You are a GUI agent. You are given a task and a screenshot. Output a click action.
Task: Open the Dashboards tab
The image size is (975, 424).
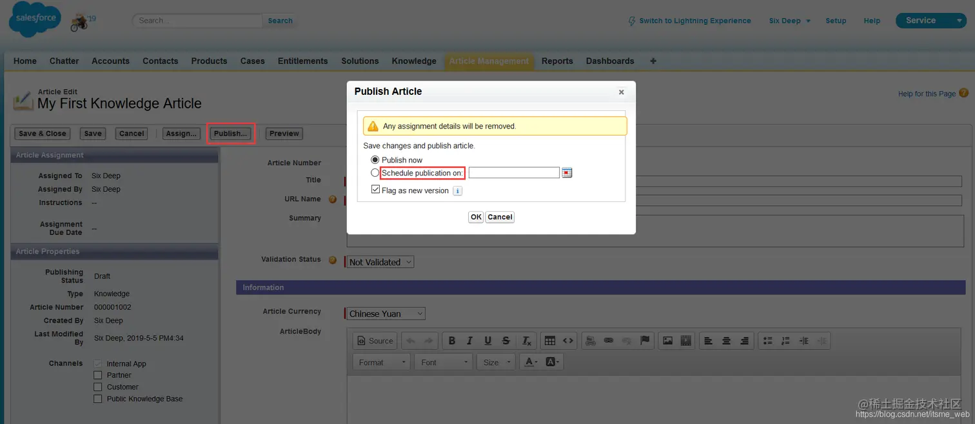point(610,61)
